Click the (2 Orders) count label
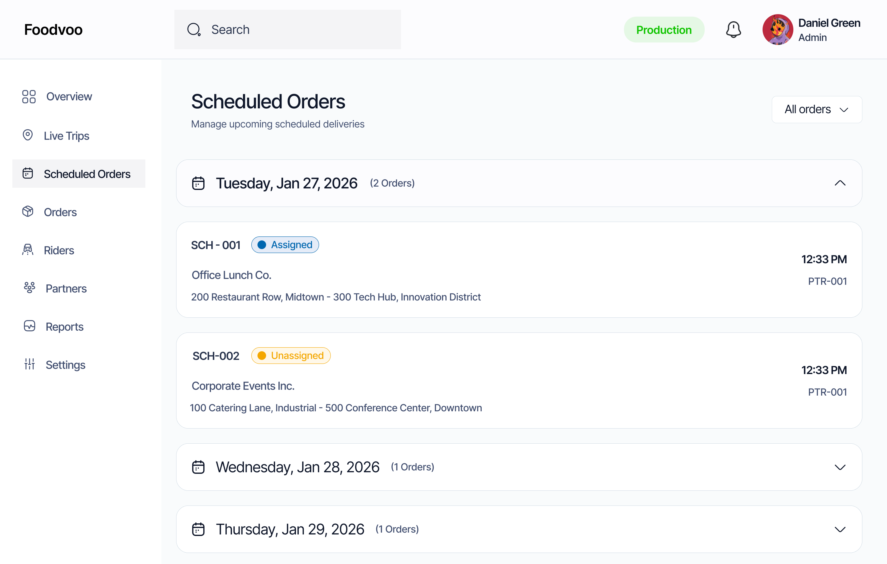This screenshot has height=564, width=887. click(x=392, y=183)
